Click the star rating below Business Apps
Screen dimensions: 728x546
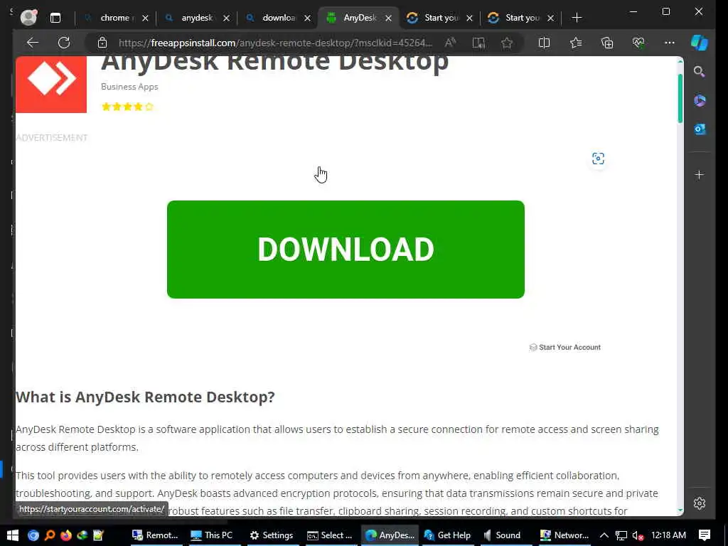point(128,107)
